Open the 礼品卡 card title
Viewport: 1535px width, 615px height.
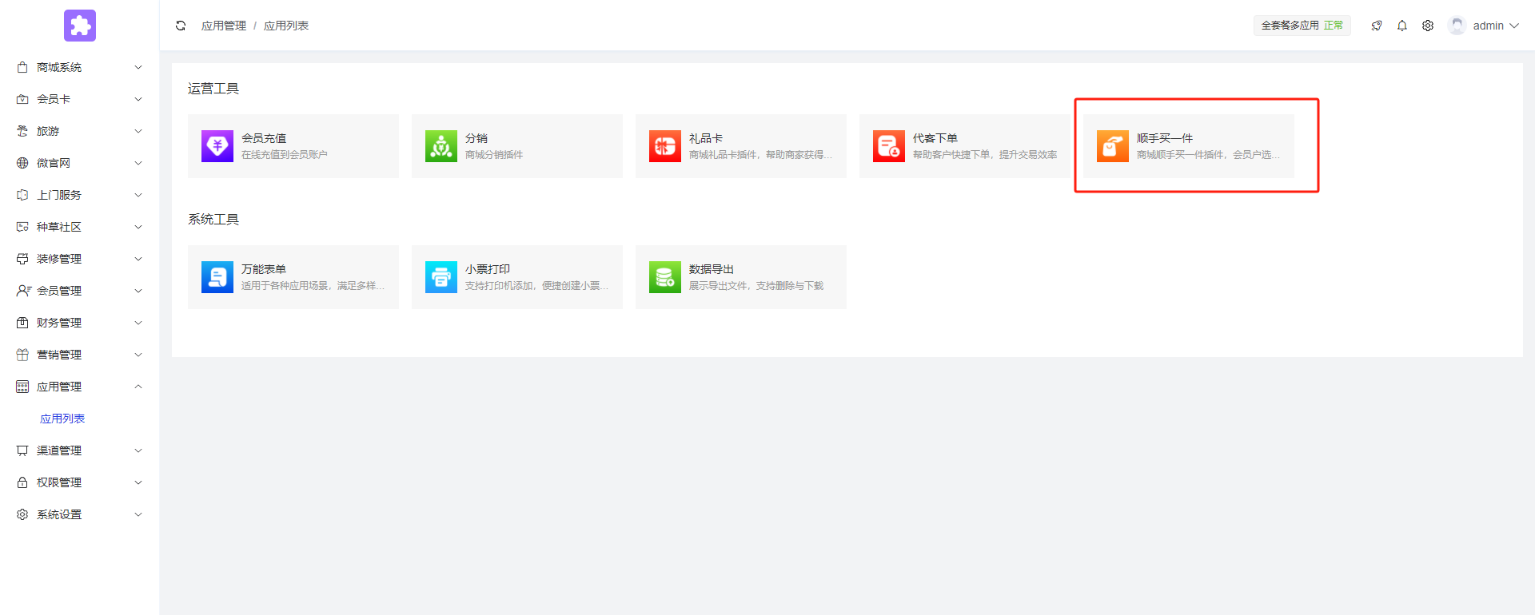706,138
